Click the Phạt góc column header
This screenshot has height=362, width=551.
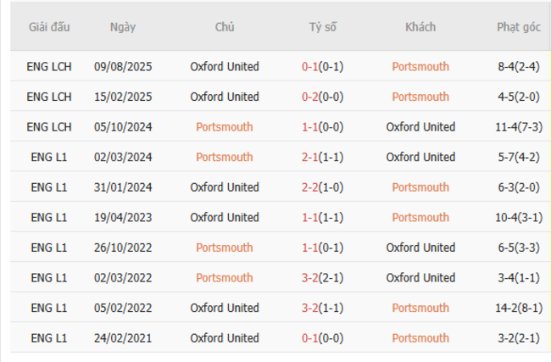coord(519,27)
